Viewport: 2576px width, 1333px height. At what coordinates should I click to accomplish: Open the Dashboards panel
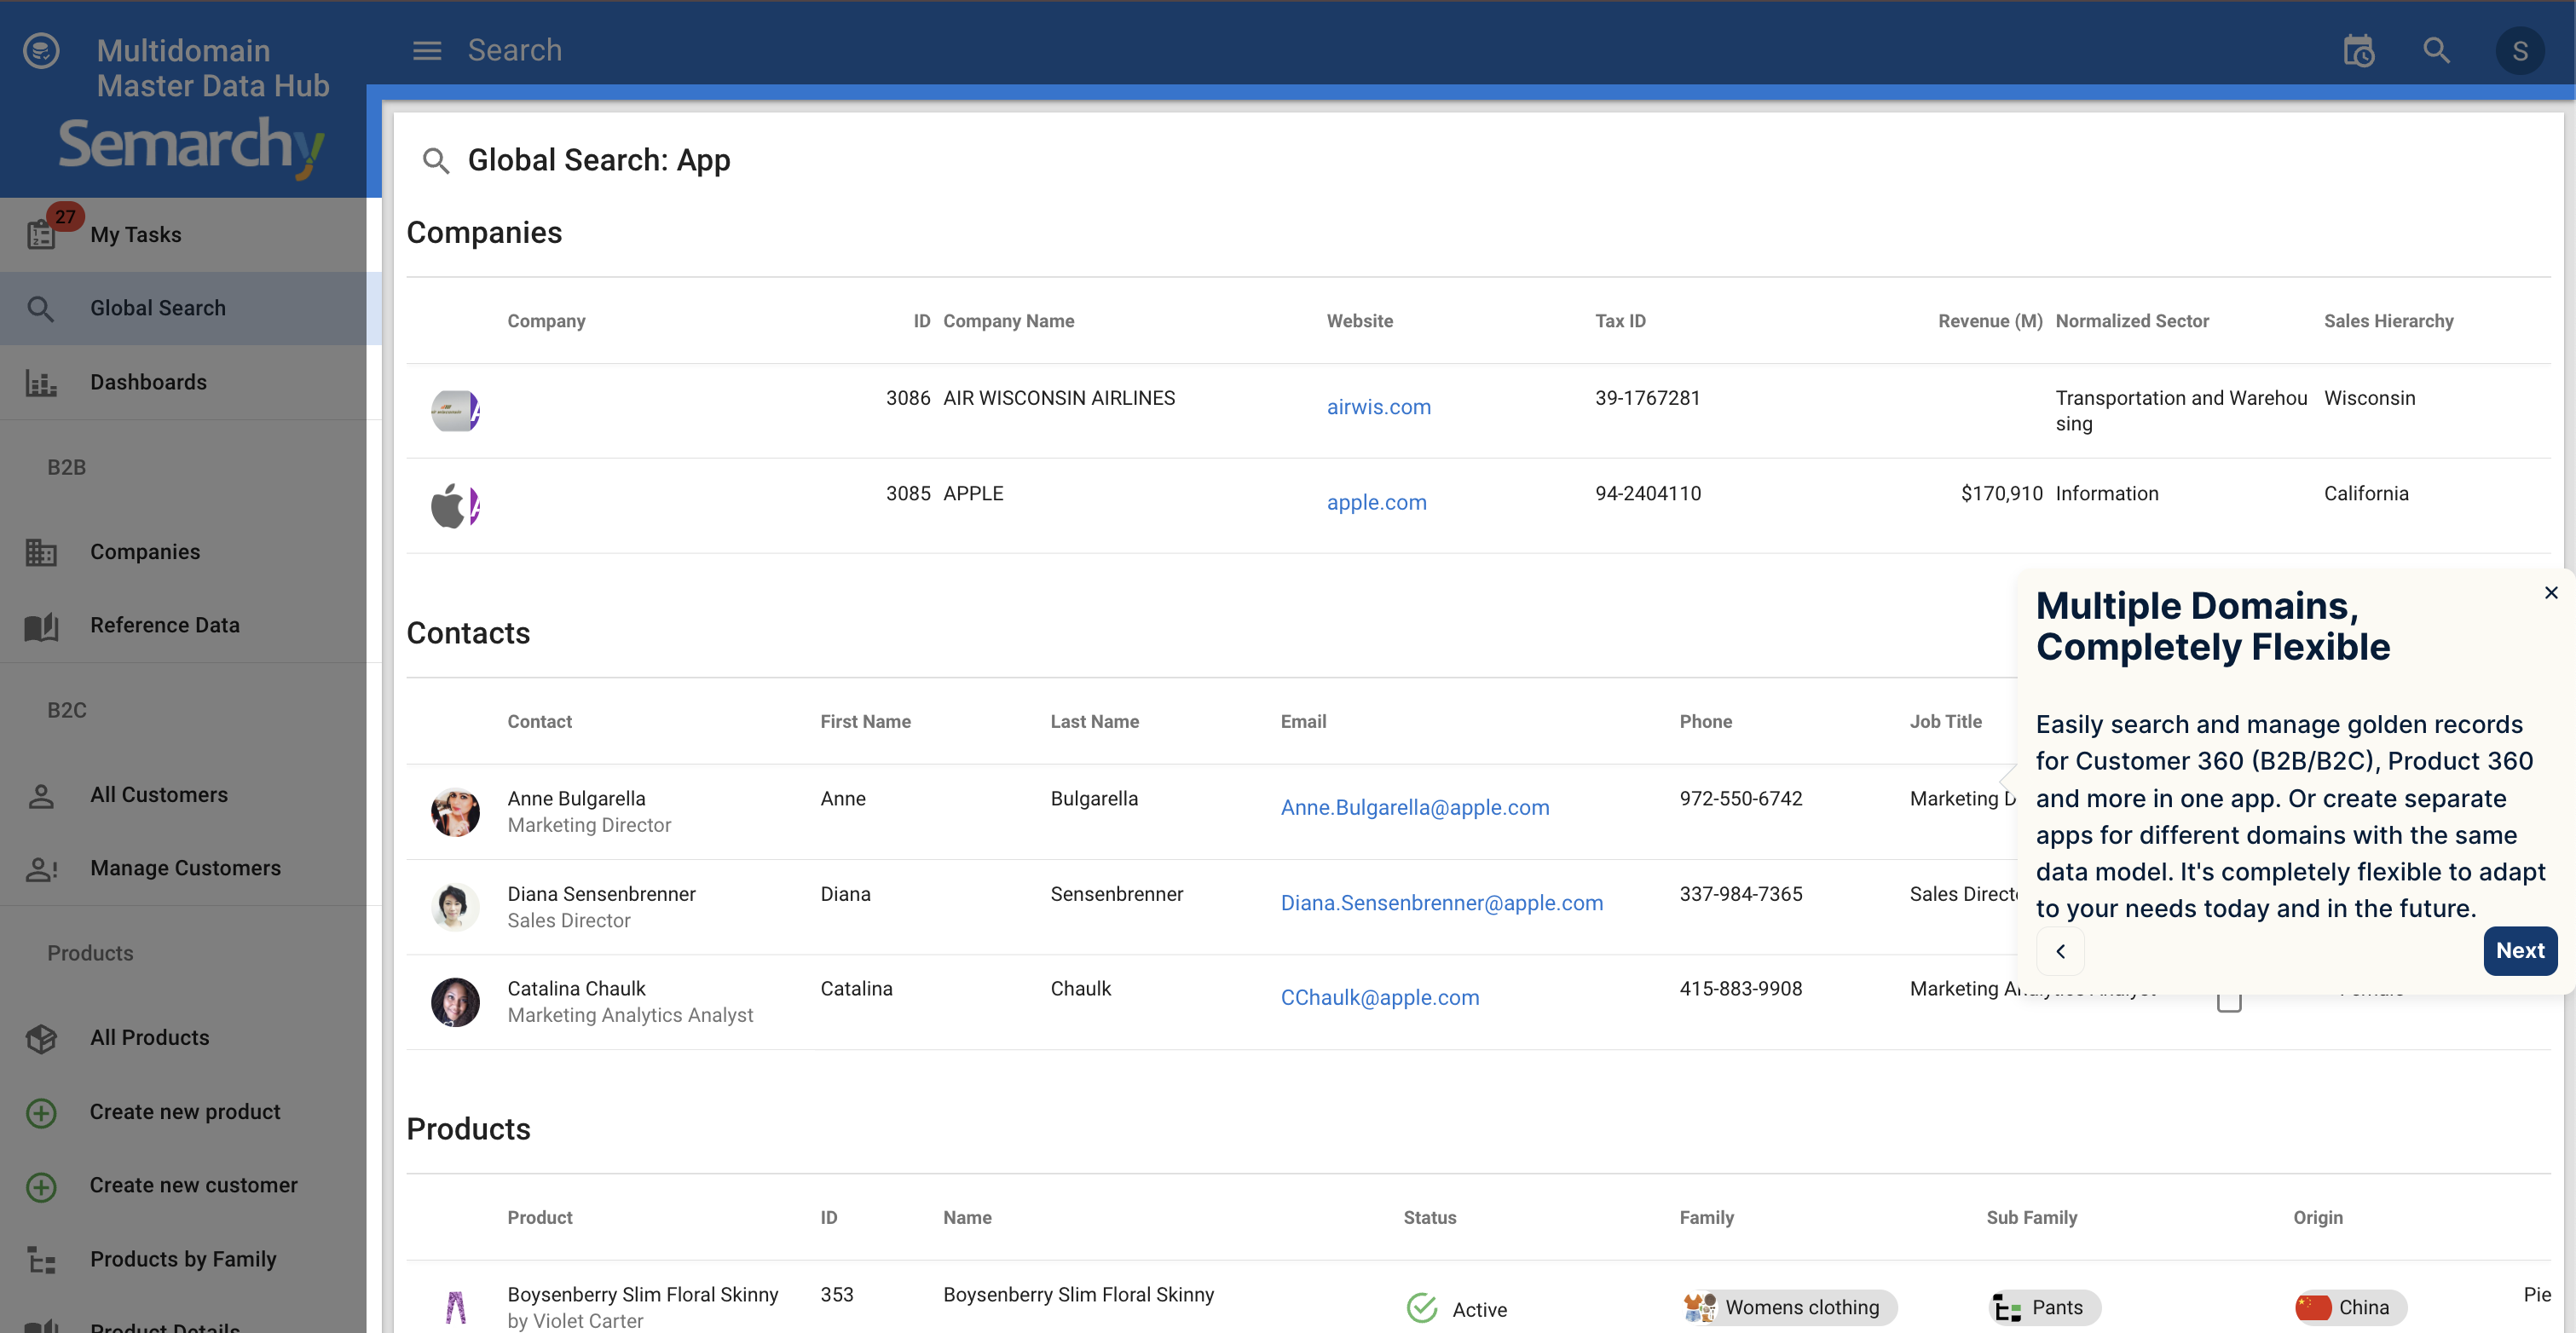[x=147, y=382]
